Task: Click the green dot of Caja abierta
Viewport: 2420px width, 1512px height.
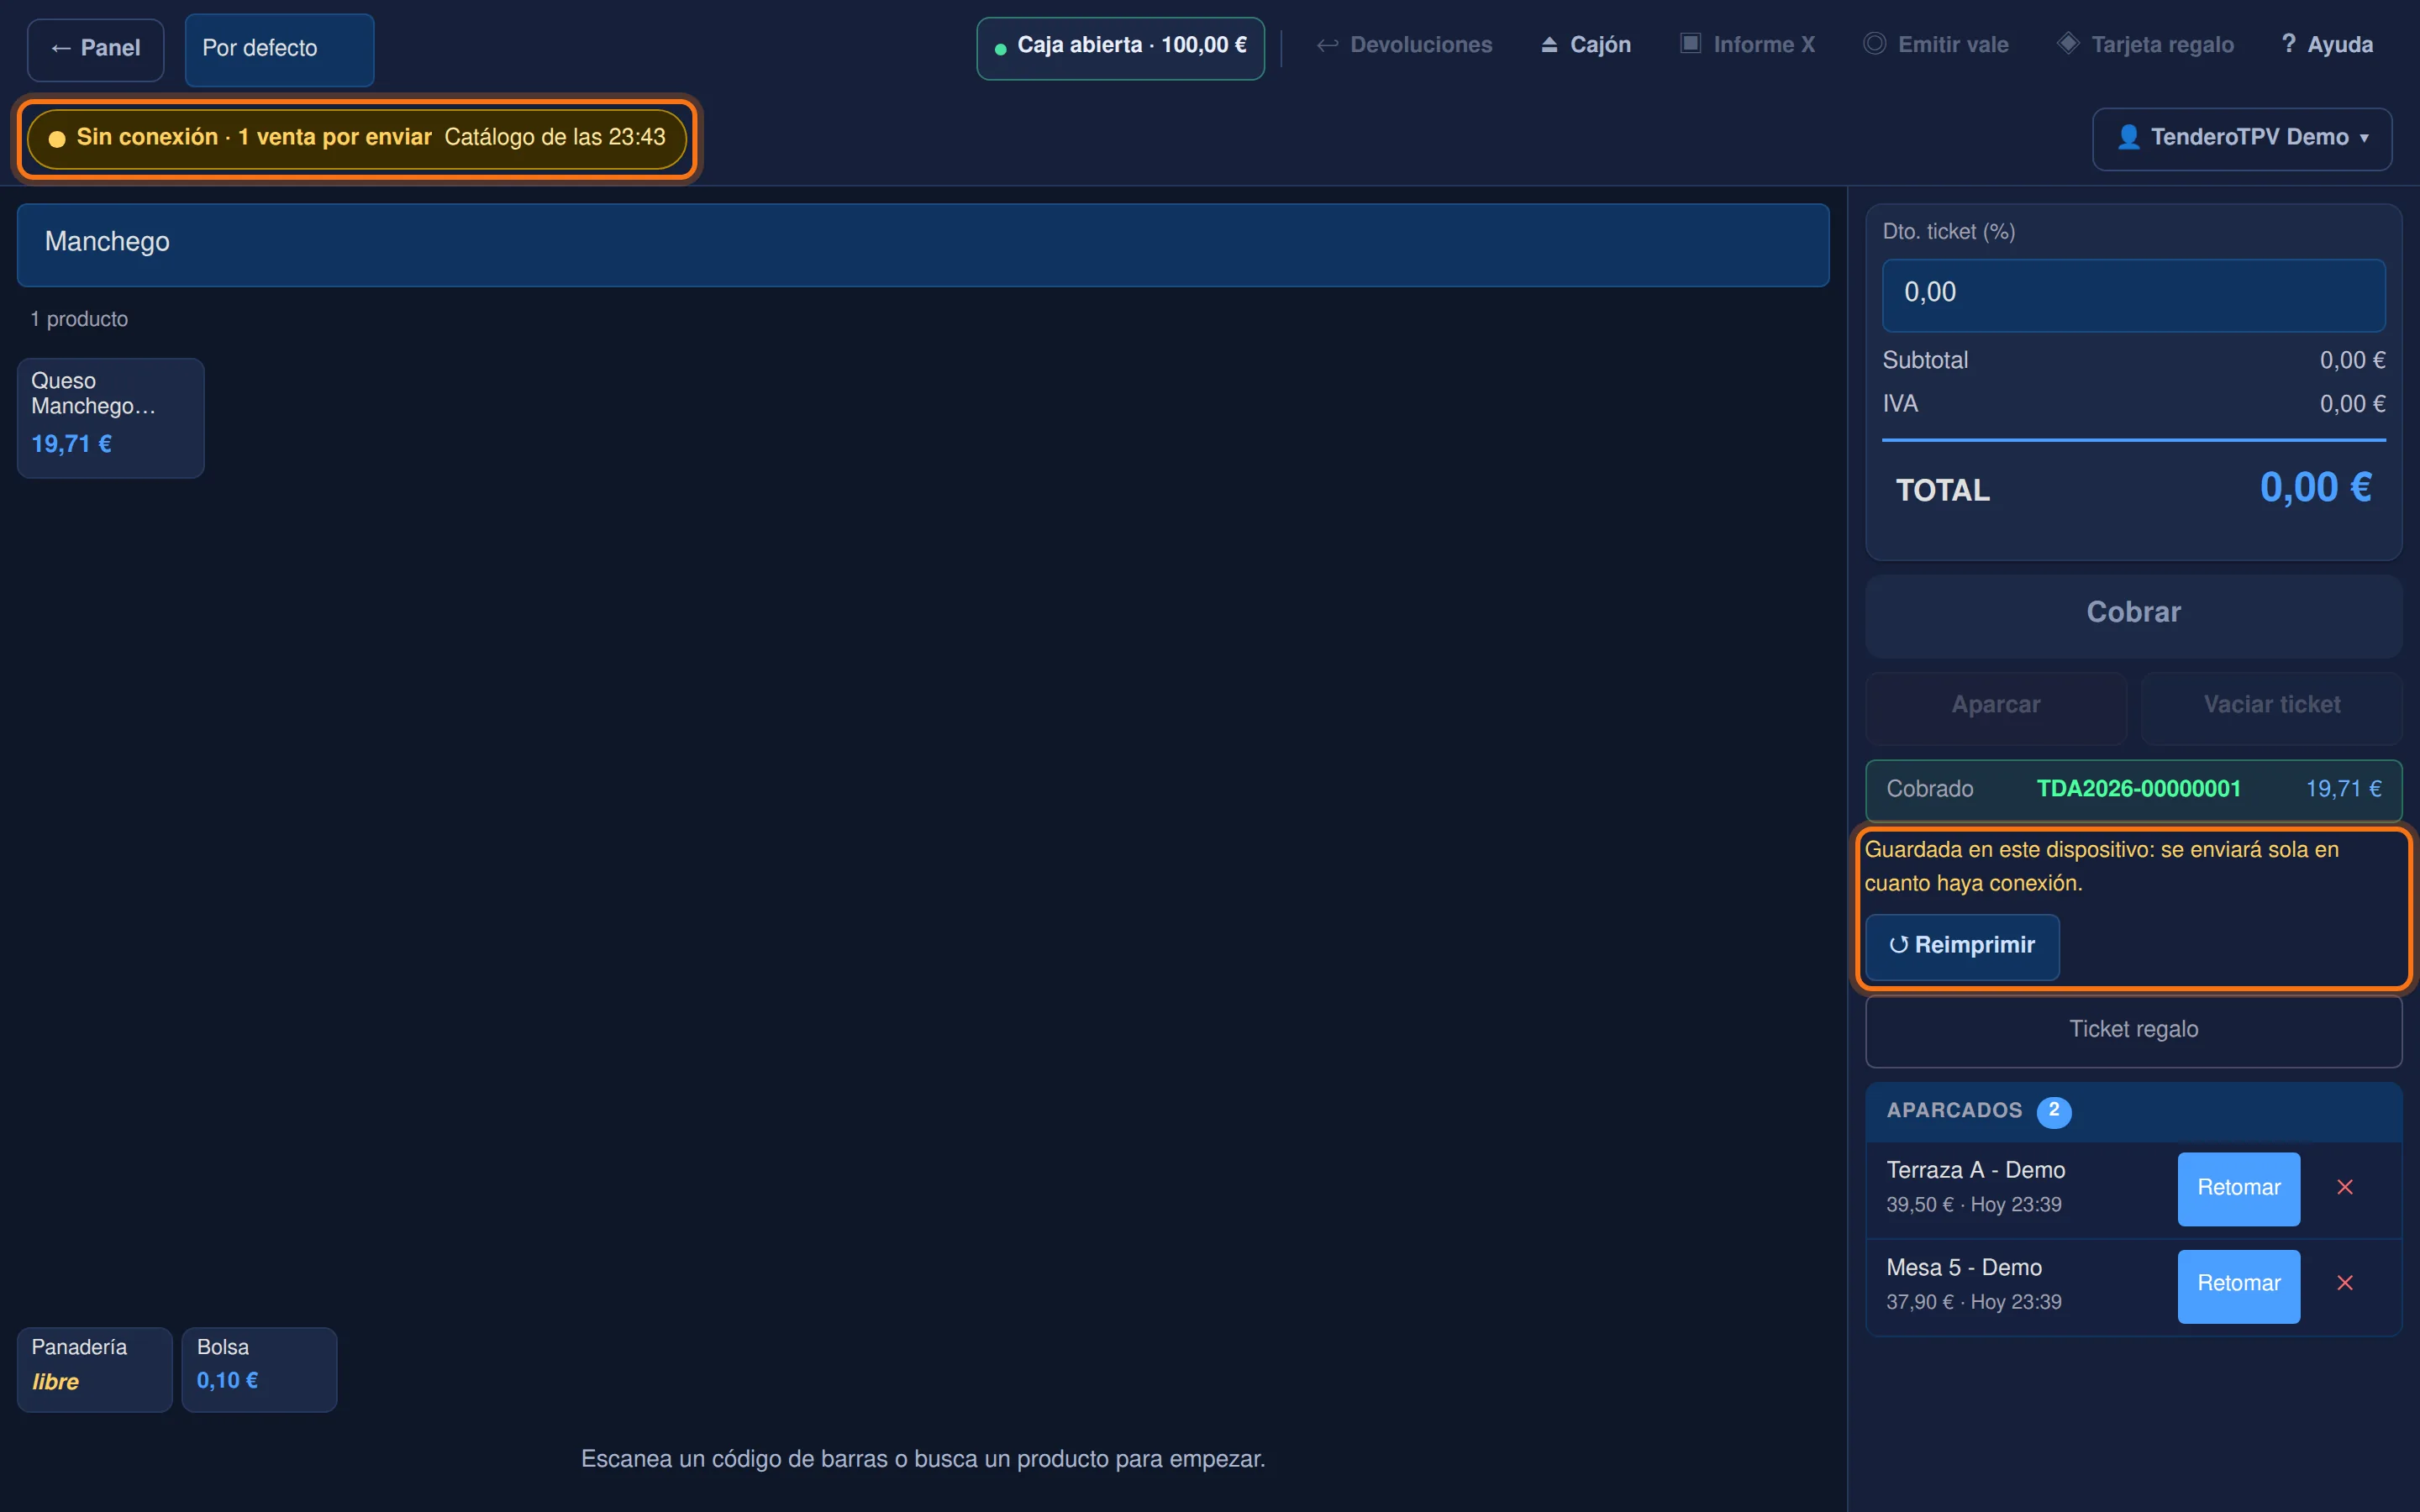Action: [1000, 48]
